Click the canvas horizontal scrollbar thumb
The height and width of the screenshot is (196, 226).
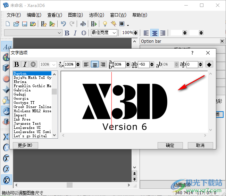70,185
